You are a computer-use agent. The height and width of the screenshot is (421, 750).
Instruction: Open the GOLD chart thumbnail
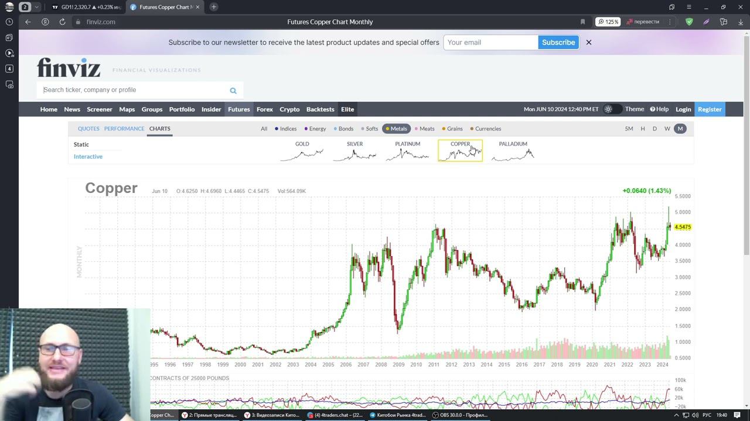tap(302, 151)
